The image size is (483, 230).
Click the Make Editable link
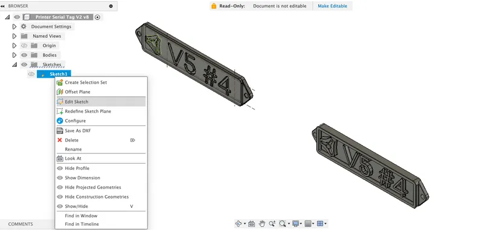(333, 6)
